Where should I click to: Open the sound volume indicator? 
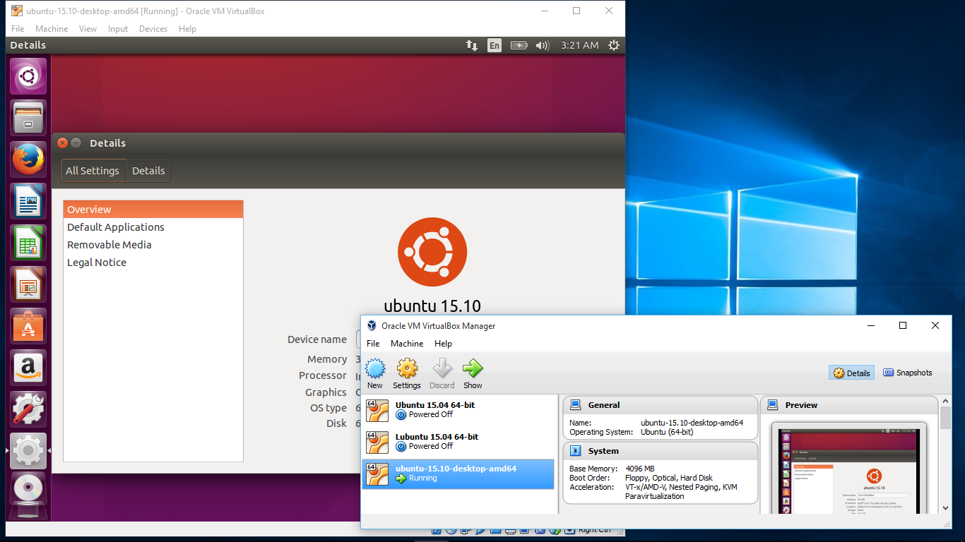542,45
